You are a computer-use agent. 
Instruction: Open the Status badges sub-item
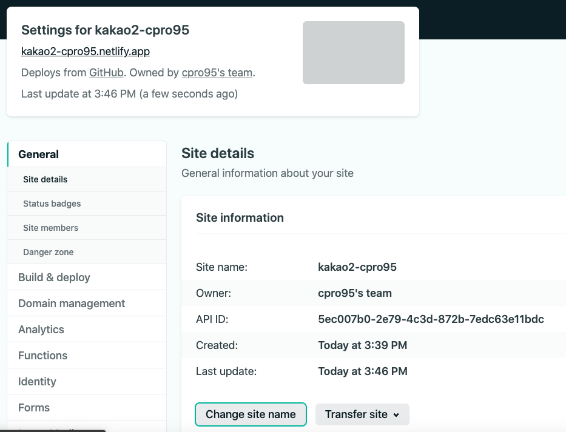click(x=87, y=204)
